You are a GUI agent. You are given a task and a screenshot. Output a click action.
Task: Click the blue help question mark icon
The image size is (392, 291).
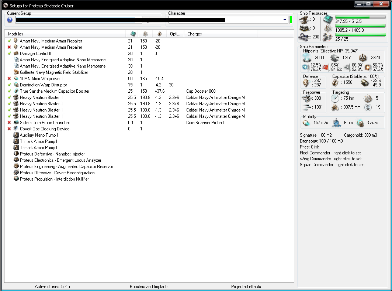click(10, 20)
